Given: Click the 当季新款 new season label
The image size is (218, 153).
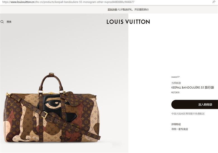Looking at the screenshot, I should [x=176, y=83].
